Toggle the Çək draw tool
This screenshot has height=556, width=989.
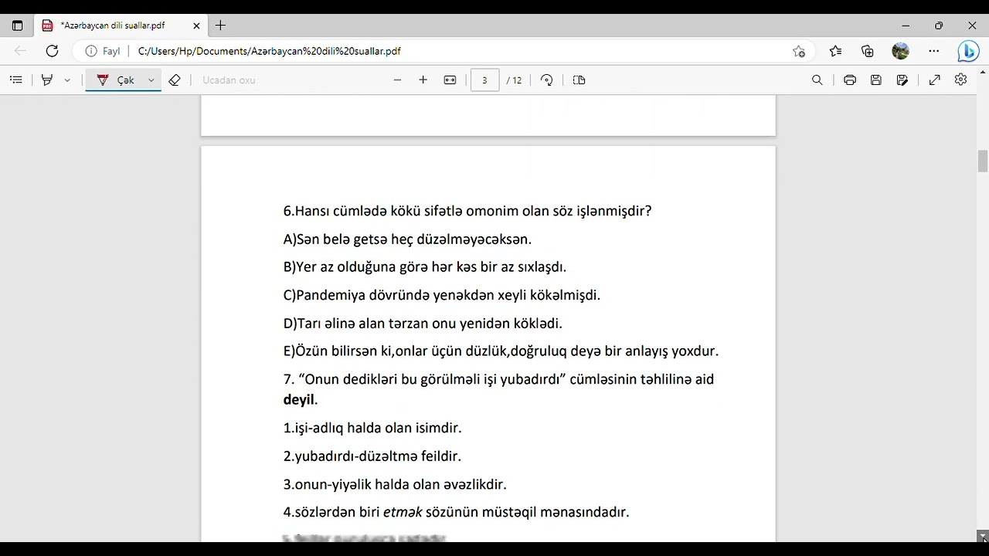coord(115,80)
